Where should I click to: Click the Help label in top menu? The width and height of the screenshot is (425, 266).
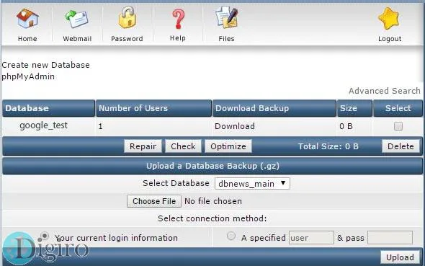point(178,38)
